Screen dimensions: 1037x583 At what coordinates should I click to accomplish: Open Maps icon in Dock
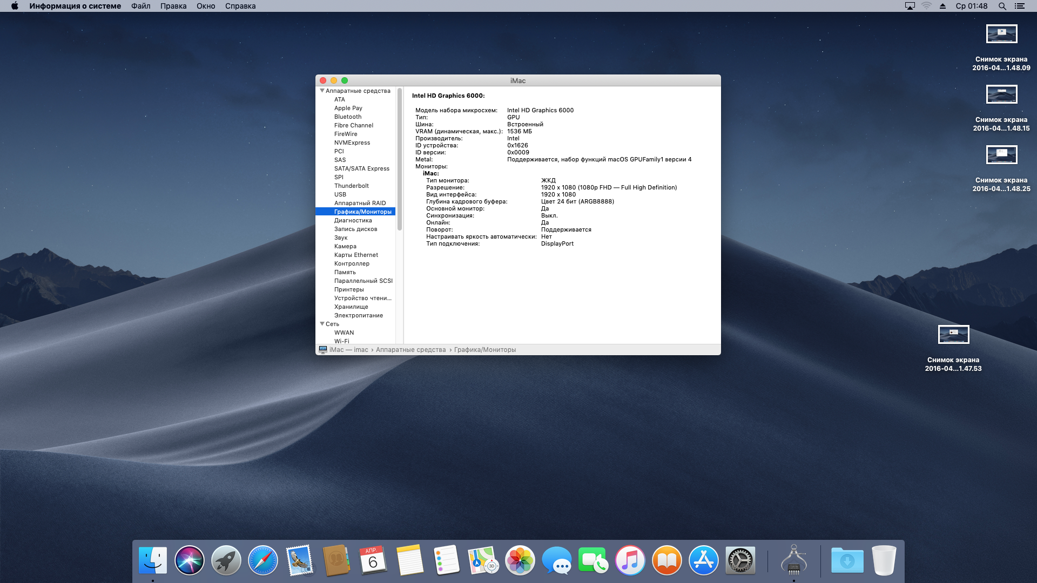(483, 560)
